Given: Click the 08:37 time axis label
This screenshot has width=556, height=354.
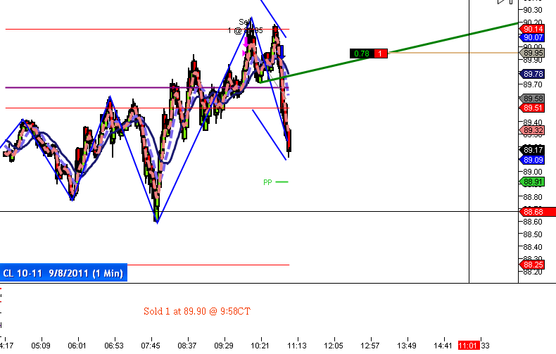Looking at the screenshot, I should pyautogui.click(x=187, y=346).
